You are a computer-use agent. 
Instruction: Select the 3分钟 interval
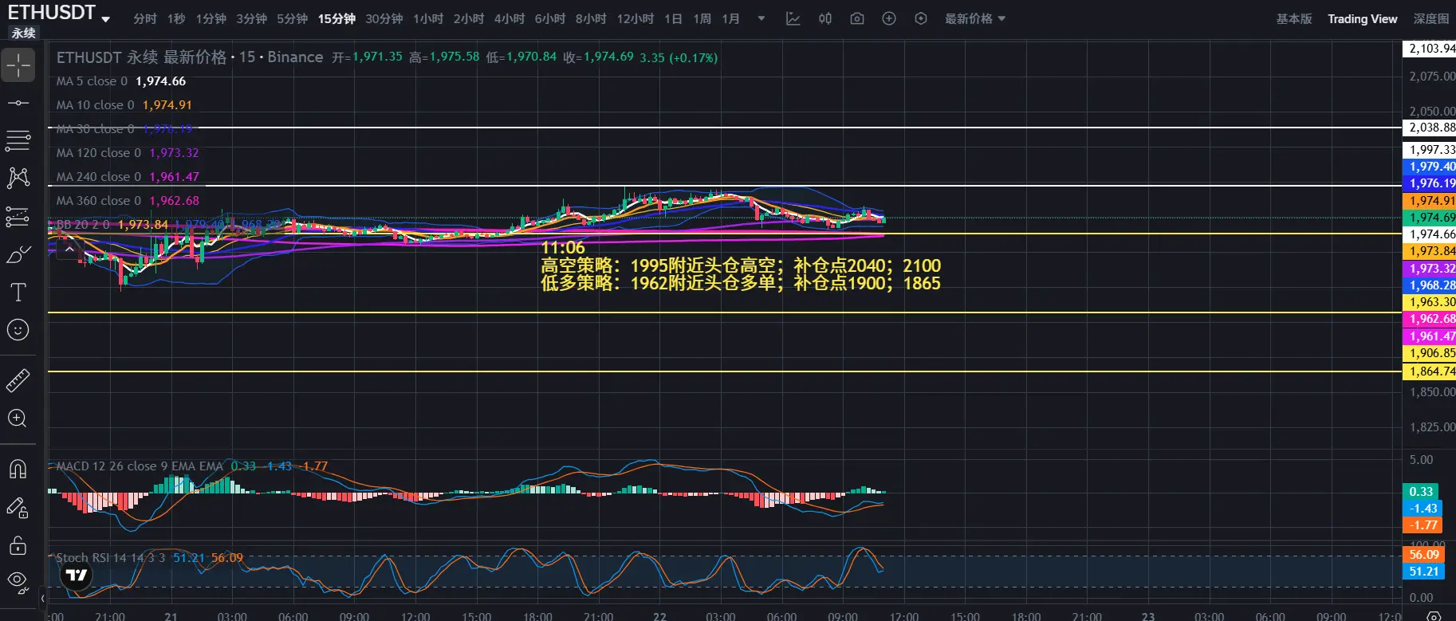pyautogui.click(x=251, y=18)
